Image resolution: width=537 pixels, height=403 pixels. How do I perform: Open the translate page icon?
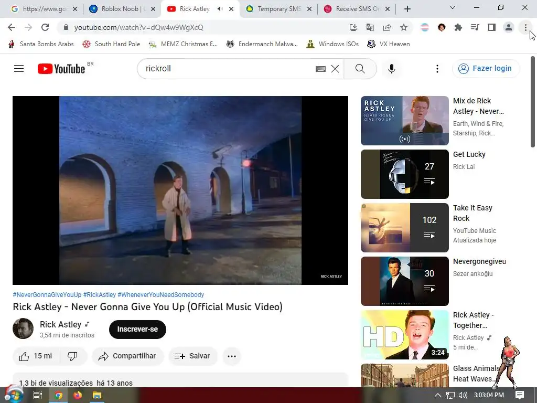click(x=370, y=27)
